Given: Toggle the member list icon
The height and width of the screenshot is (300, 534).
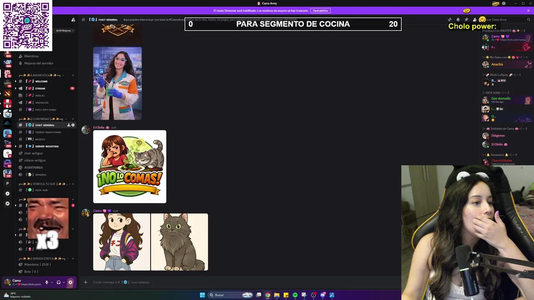Looking at the screenshot, I should coord(475,20).
